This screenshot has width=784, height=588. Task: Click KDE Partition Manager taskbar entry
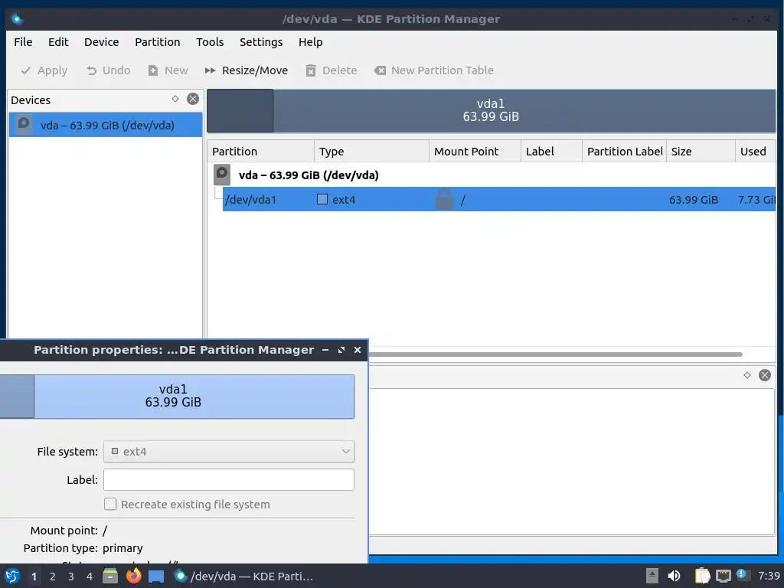pos(244,576)
